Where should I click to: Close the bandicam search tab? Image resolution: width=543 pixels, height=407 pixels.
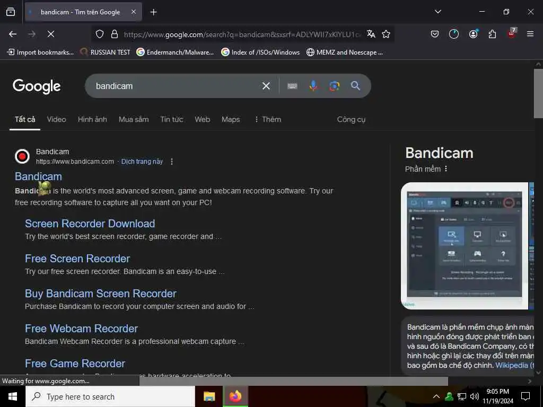[134, 12]
